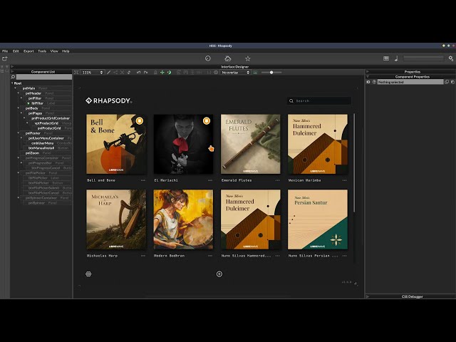The width and height of the screenshot is (456, 342).
Task: Click the green refresh moon icon
Action: (x=170, y=73)
